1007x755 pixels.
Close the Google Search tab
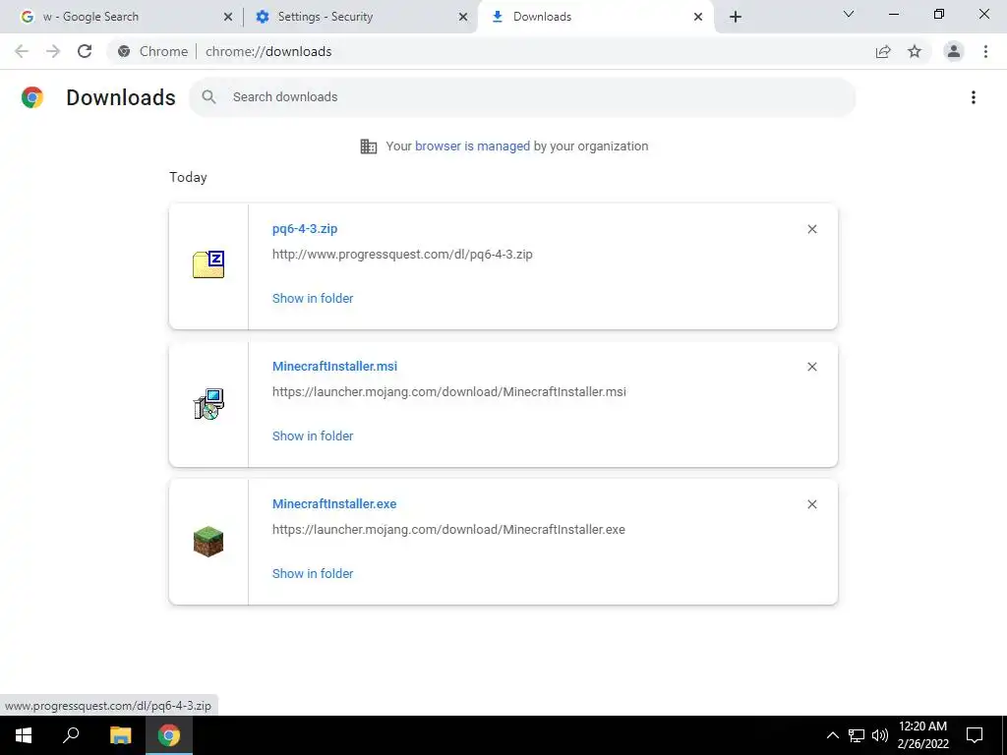coord(228,17)
